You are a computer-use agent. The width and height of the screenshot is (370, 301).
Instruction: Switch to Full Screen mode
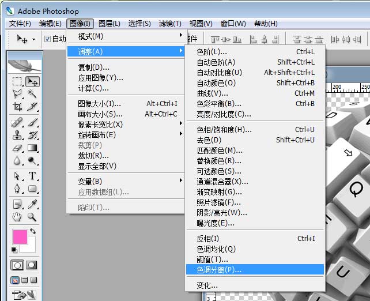pos(34,280)
